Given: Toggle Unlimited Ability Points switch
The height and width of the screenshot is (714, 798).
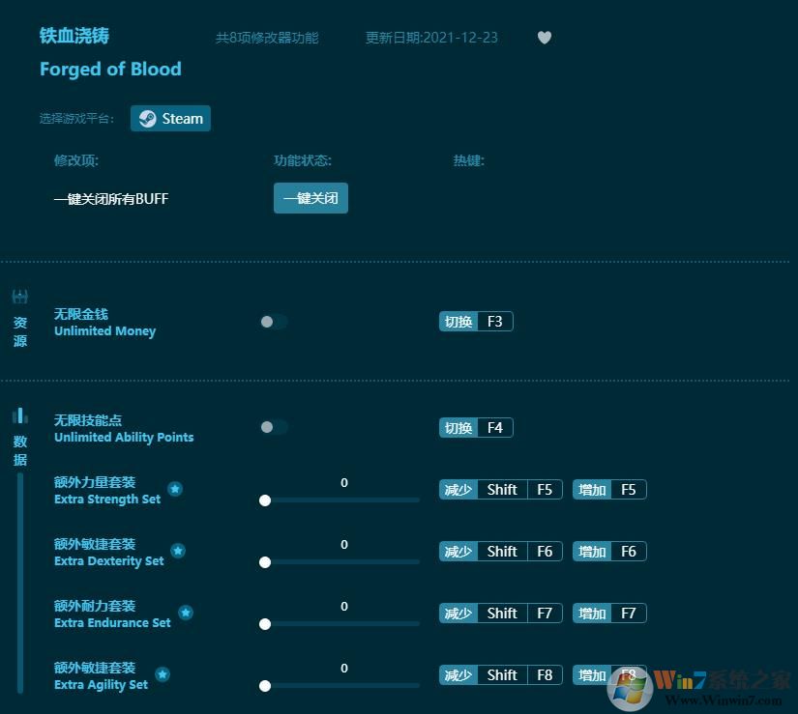Looking at the screenshot, I should [x=274, y=427].
